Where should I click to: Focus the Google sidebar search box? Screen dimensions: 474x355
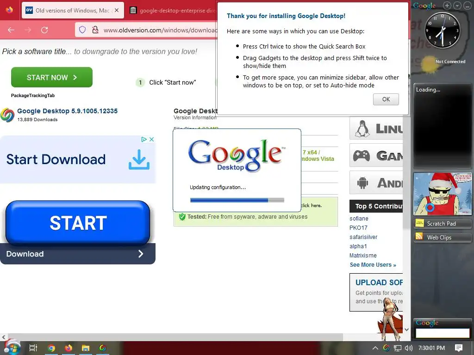tap(443, 333)
